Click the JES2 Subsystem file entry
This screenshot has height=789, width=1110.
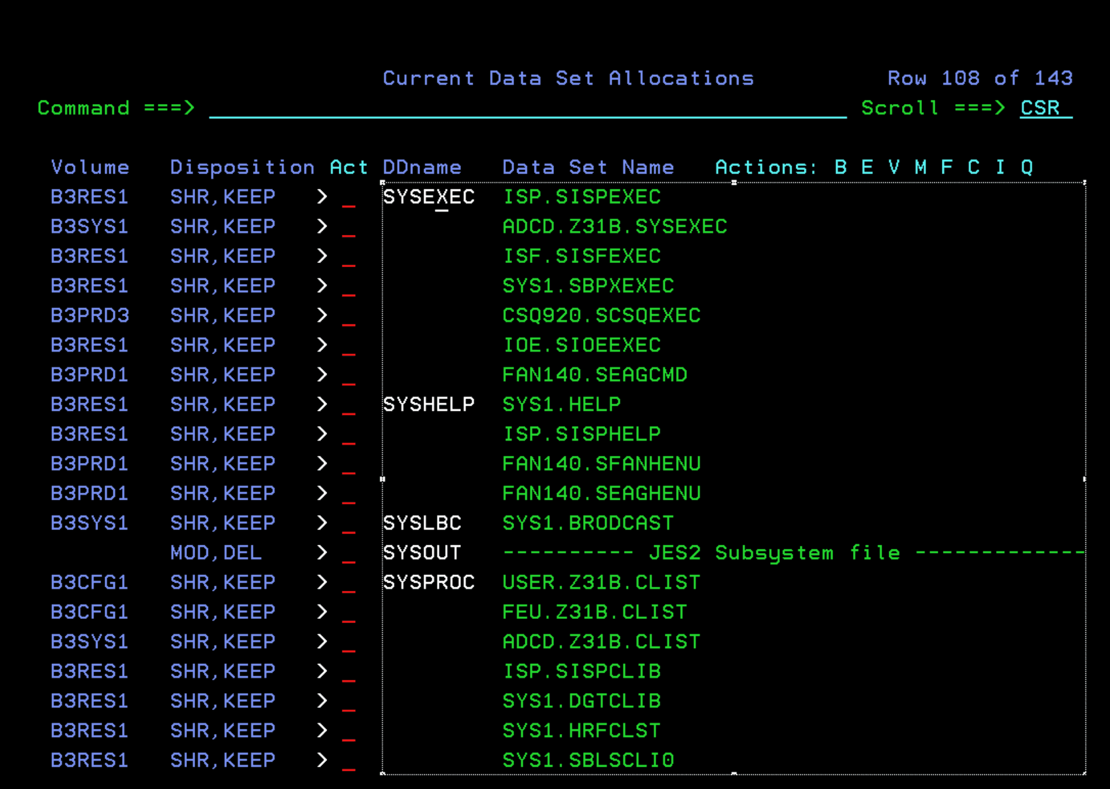click(x=774, y=553)
